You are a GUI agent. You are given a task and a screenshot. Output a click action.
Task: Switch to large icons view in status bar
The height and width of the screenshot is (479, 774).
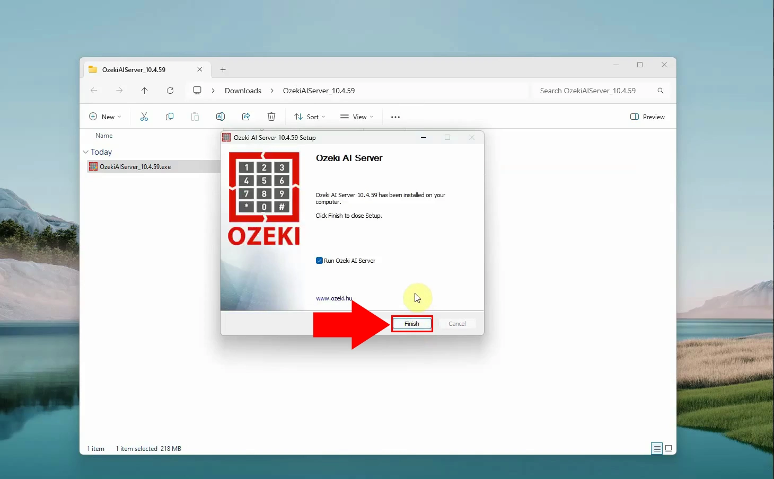[669, 448]
